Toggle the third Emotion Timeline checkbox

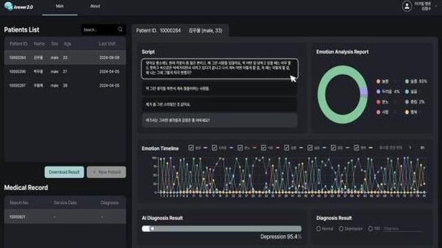click(240, 147)
